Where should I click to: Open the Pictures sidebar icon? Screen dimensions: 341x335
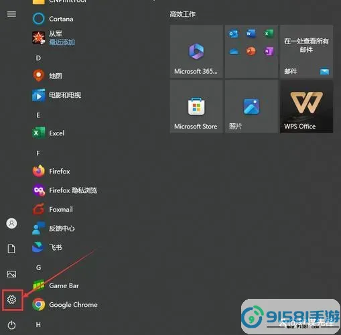11,274
